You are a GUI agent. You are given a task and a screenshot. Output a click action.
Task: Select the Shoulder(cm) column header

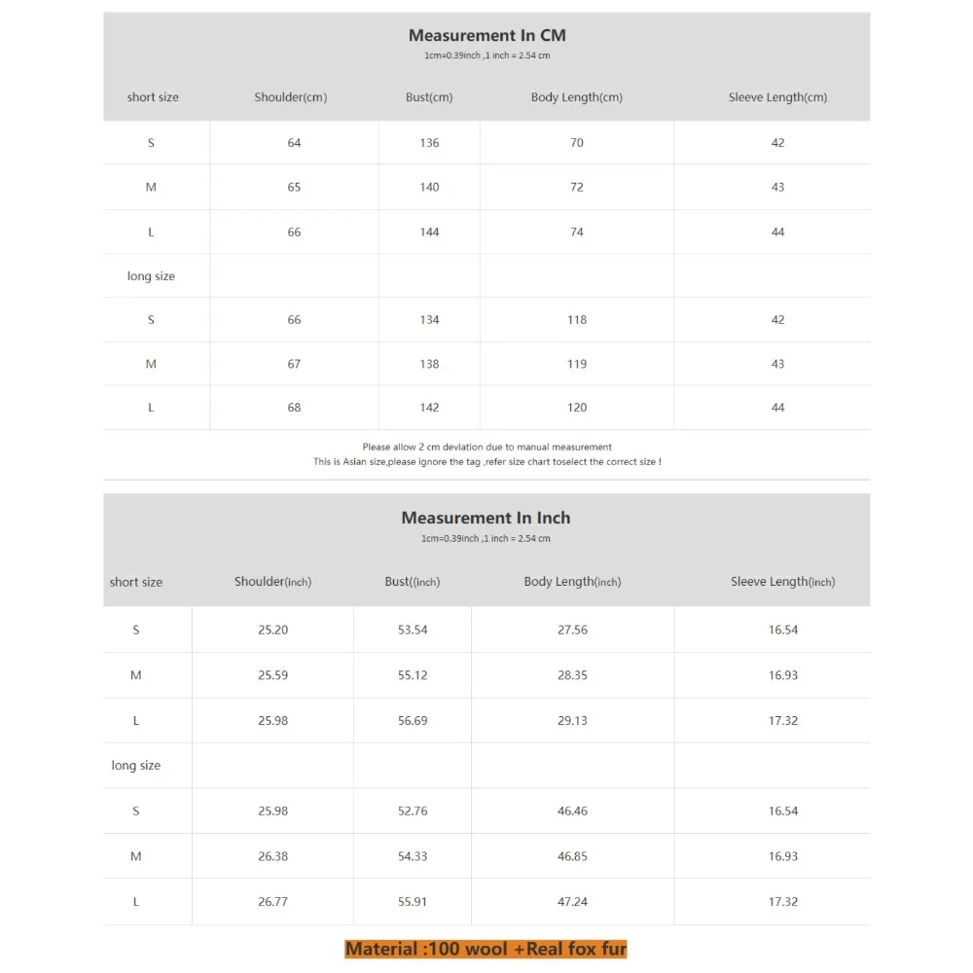click(290, 96)
